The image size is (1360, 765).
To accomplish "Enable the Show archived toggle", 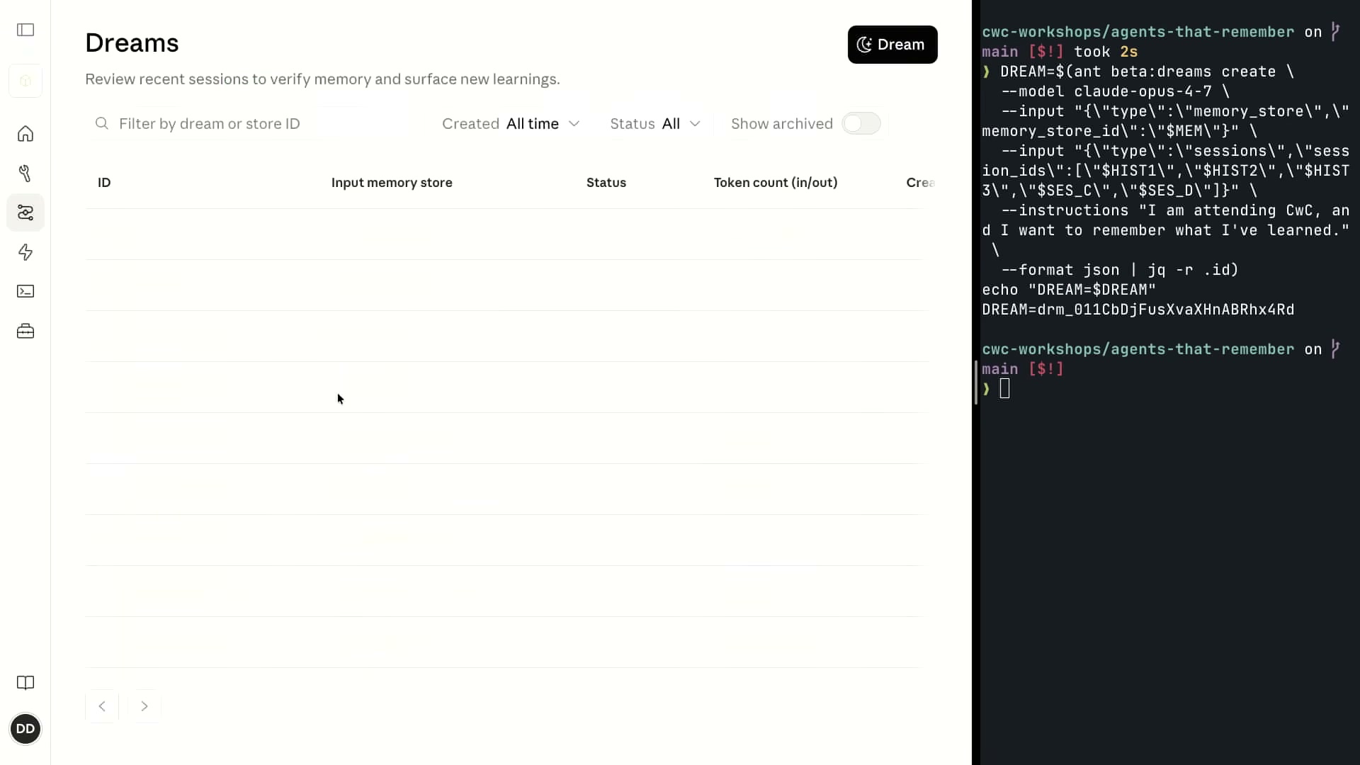I will [861, 123].
